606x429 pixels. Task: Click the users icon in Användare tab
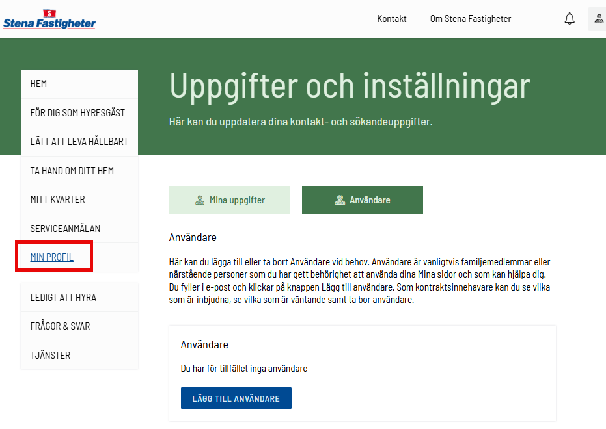point(340,200)
